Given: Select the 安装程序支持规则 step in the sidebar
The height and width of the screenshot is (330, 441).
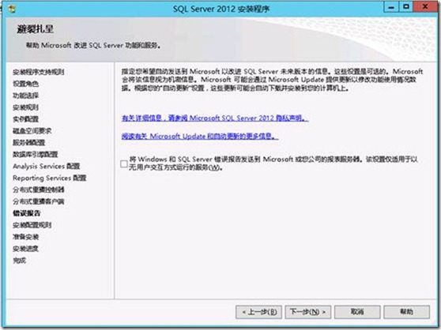Looking at the screenshot, I should click(39, 72).
